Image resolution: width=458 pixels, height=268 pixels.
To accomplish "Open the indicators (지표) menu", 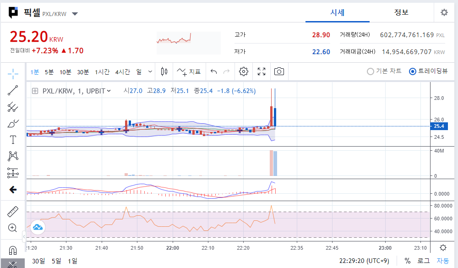I will [189, 71].
